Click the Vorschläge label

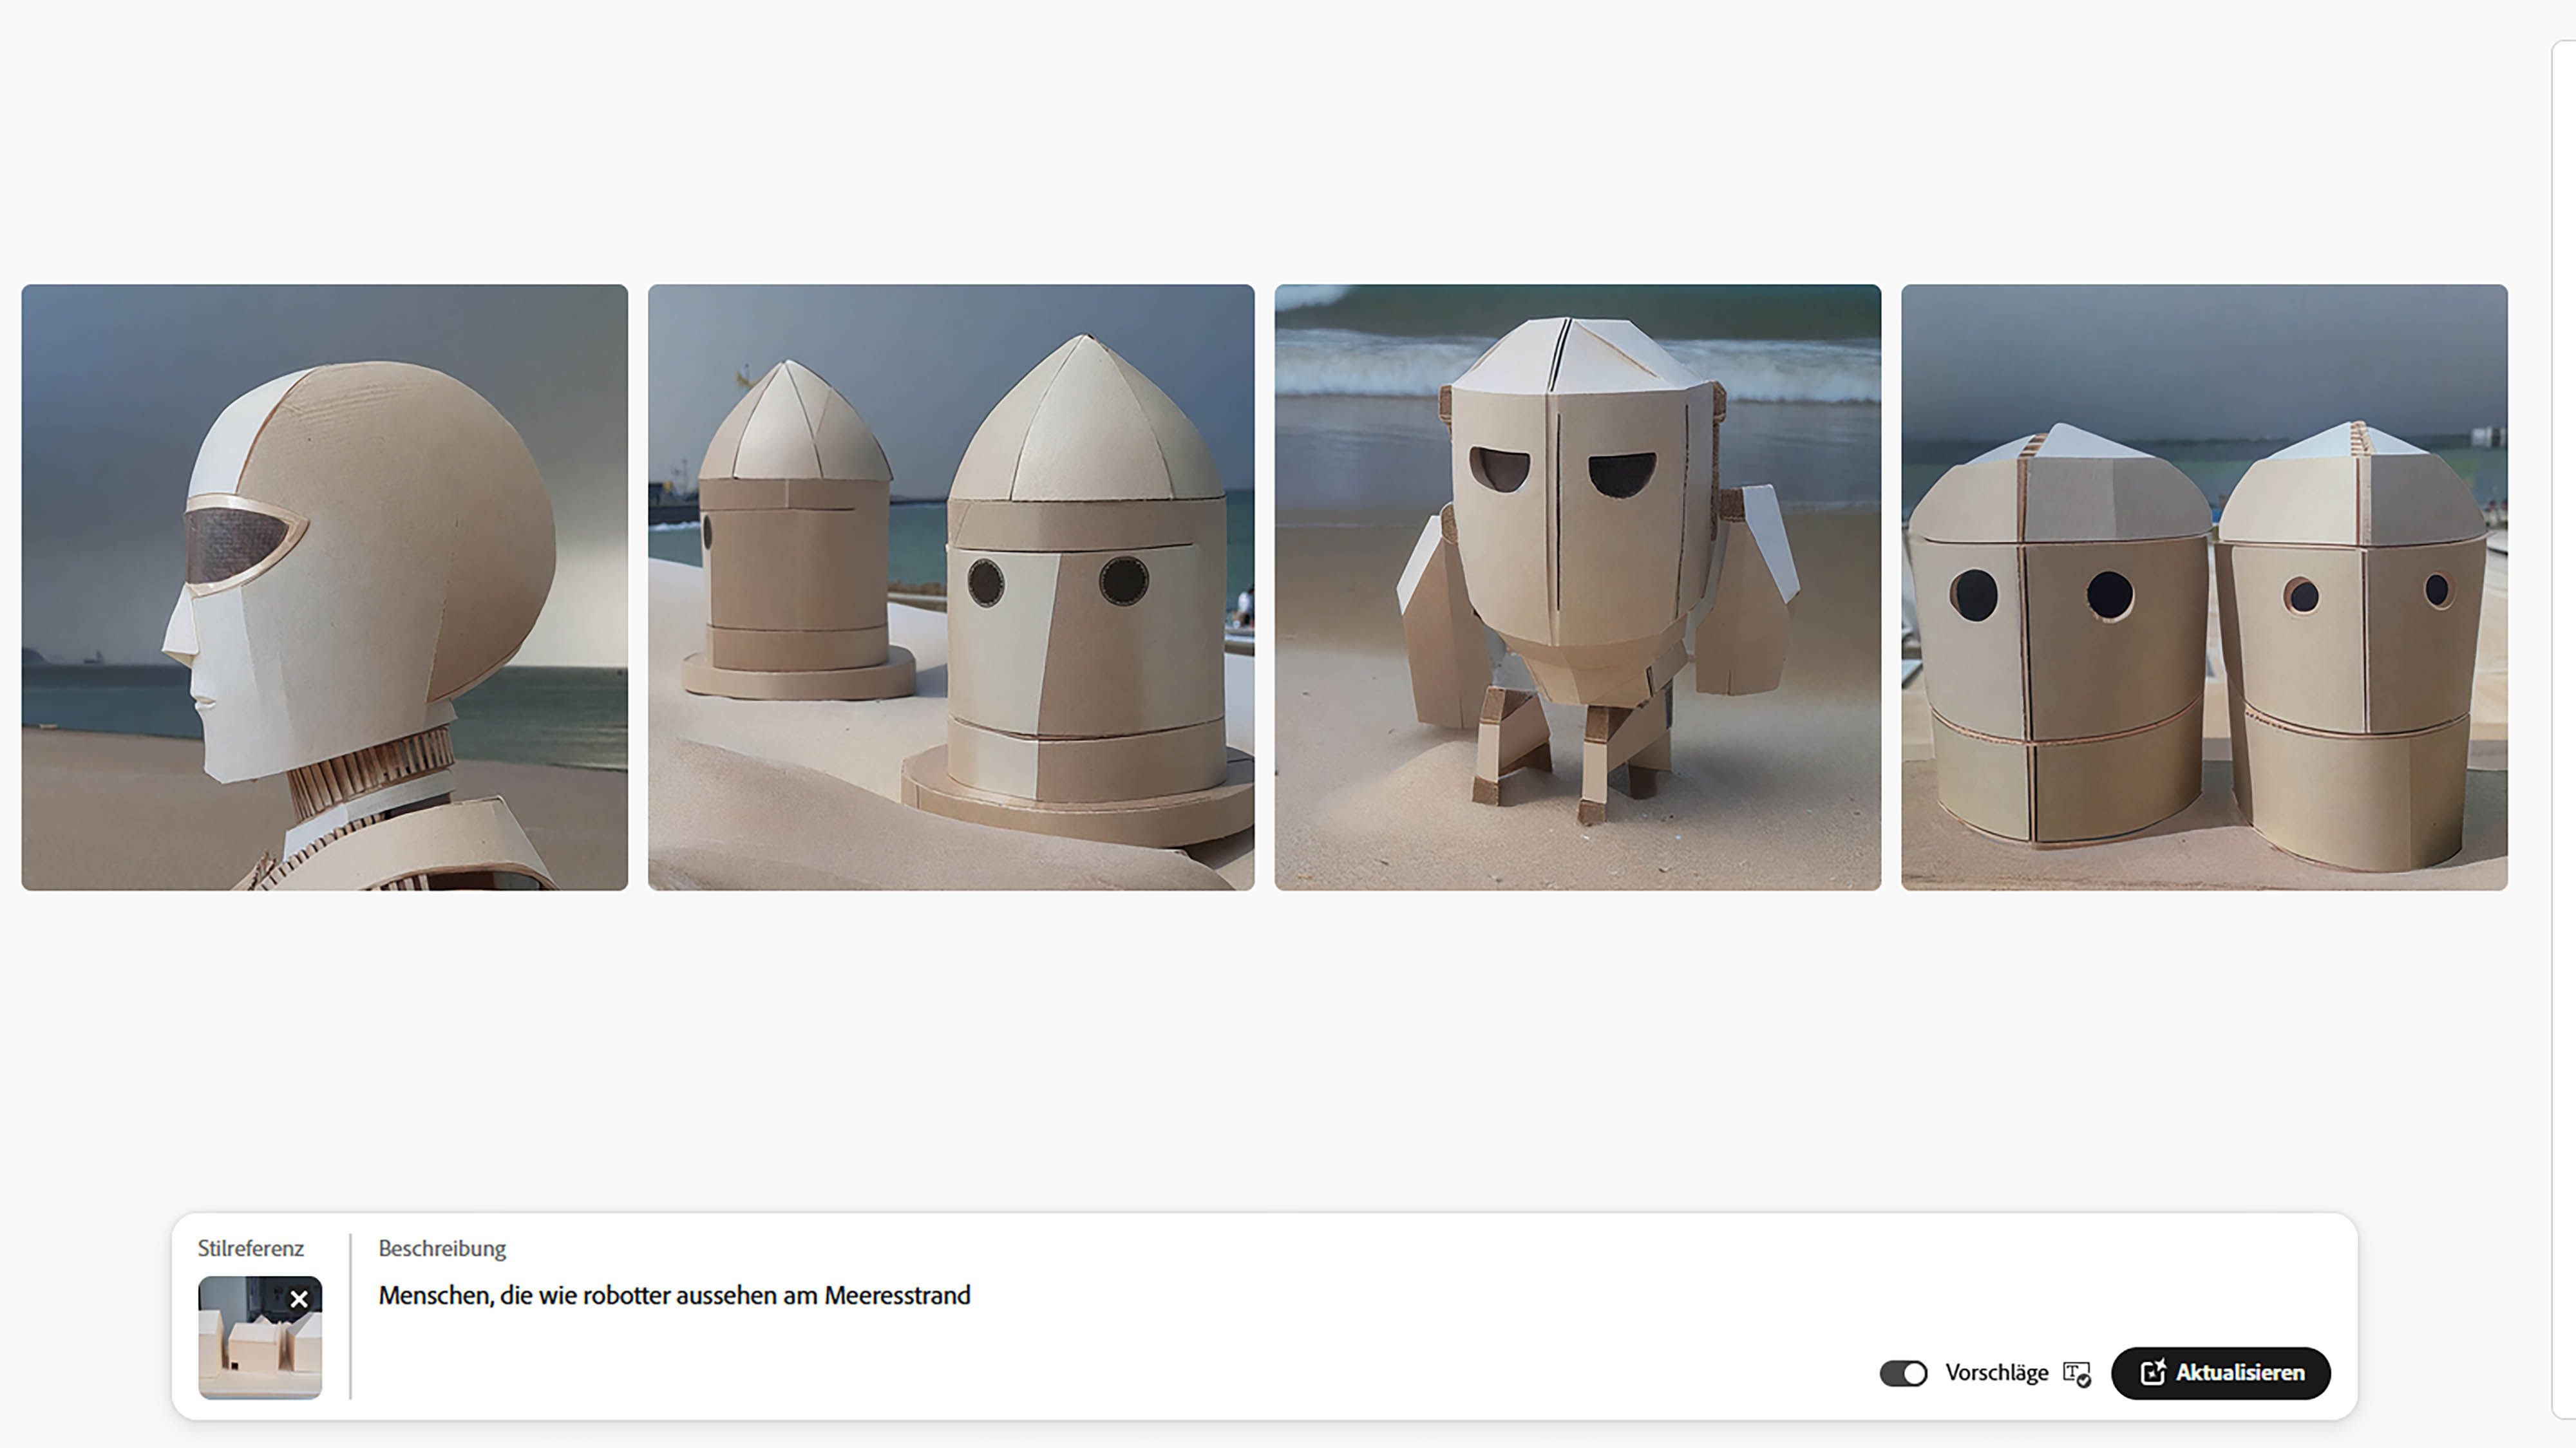[x=1996, y=1373]
